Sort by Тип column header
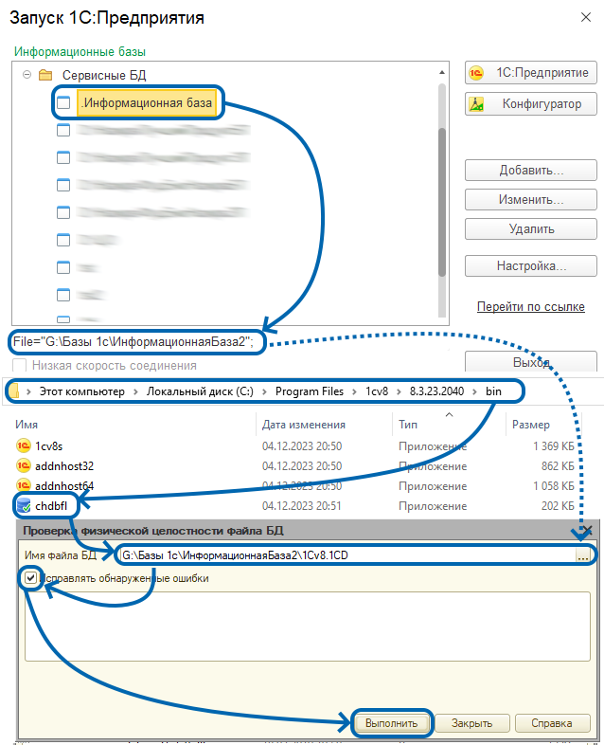 (408, 425)
